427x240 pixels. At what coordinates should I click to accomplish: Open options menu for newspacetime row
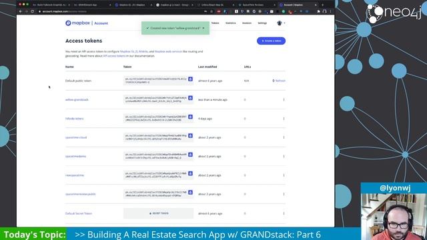coord(284,175)
